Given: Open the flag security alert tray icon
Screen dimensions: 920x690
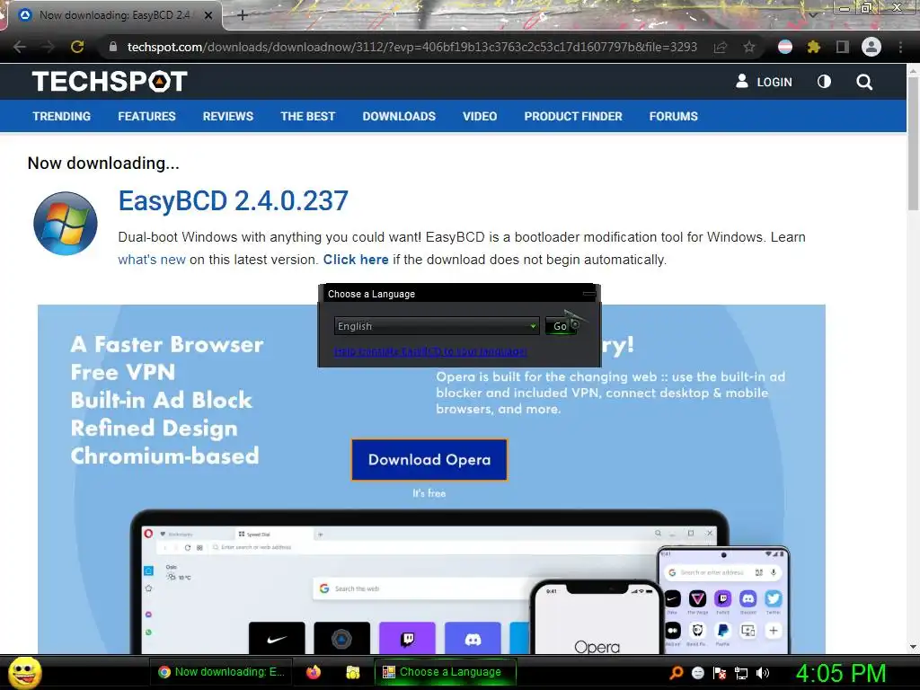Looking at the screenshot, I should click(x=720, y=672).
